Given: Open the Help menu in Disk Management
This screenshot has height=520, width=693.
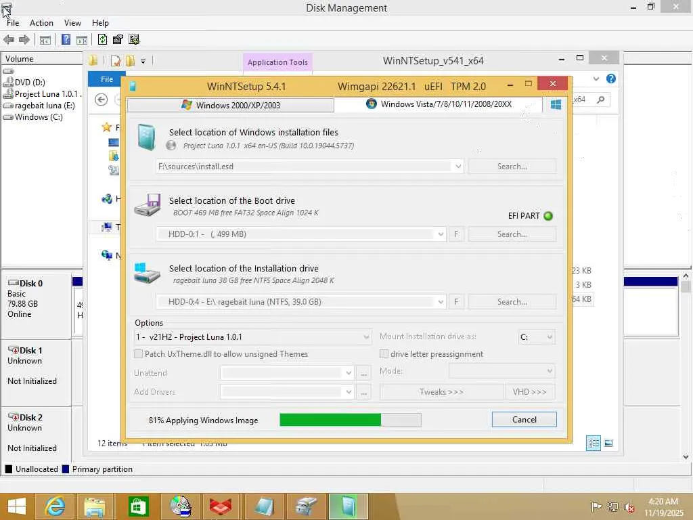Looking at the screenshot, I should click(100, 23).
